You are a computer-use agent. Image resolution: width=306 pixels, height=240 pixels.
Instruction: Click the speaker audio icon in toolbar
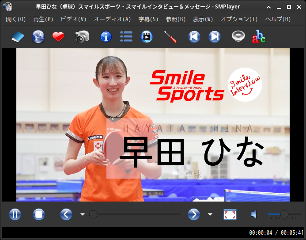(238, 36)
